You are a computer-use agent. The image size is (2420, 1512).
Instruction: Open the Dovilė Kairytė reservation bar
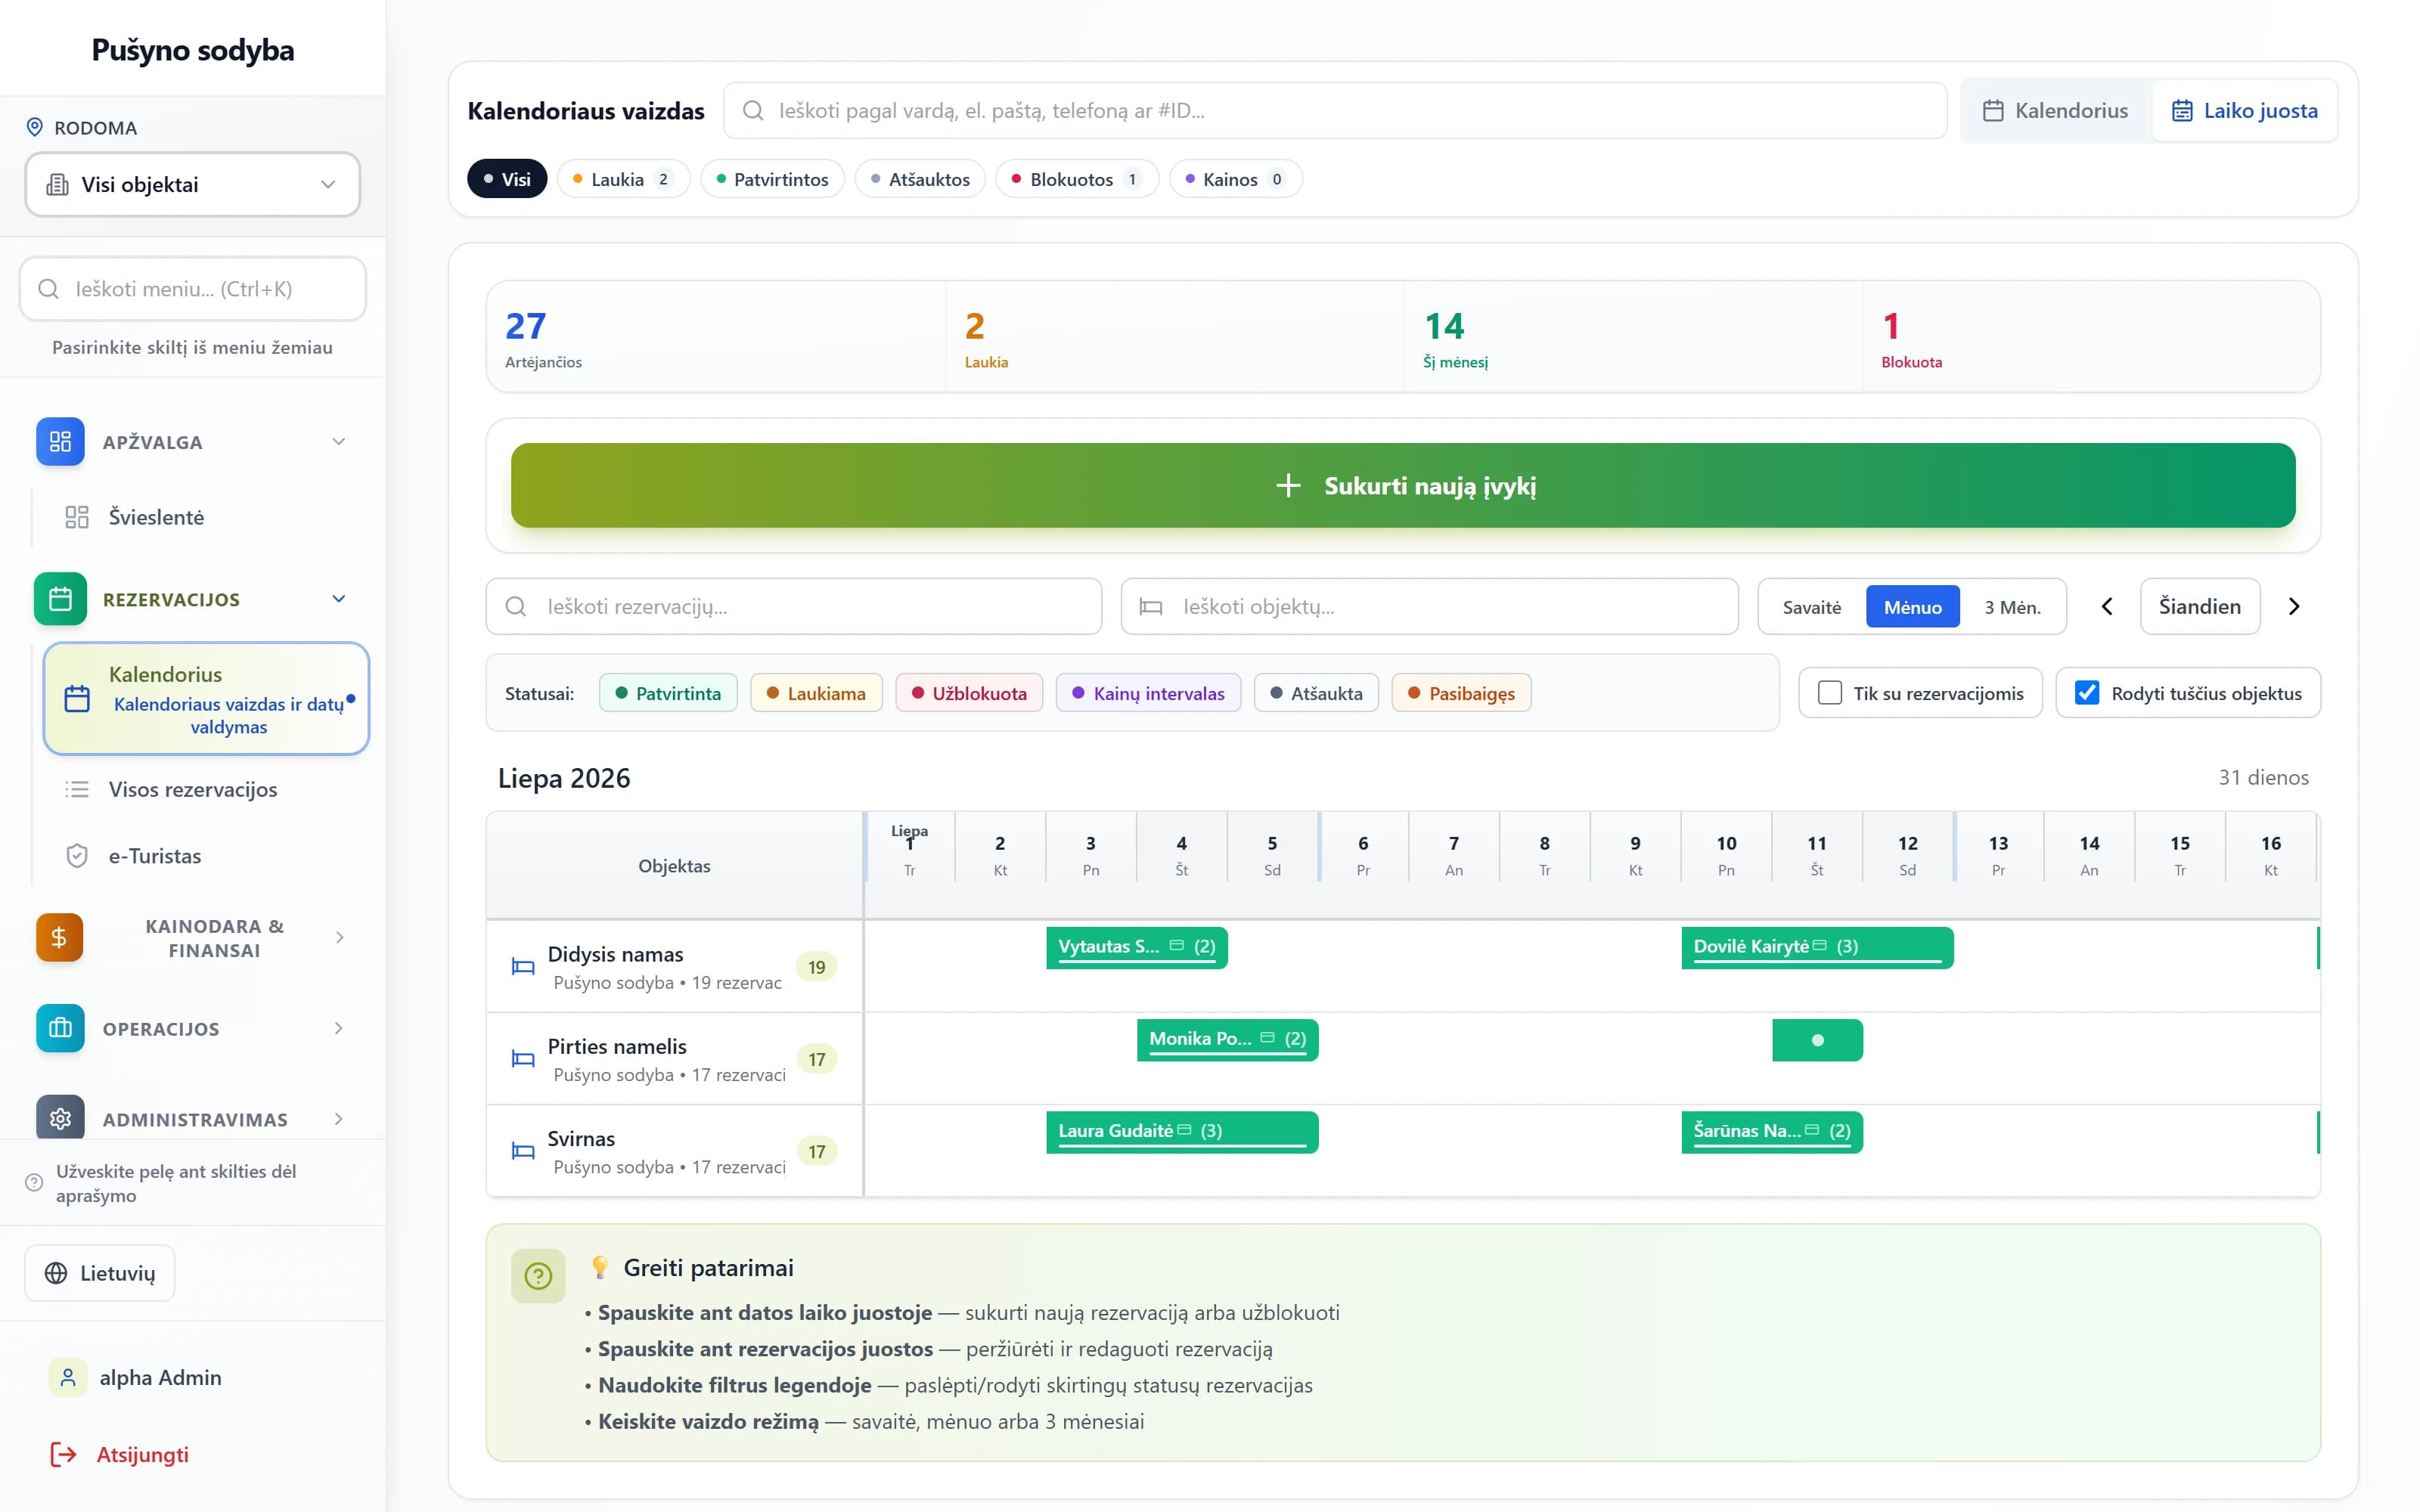click(1817, 947)
